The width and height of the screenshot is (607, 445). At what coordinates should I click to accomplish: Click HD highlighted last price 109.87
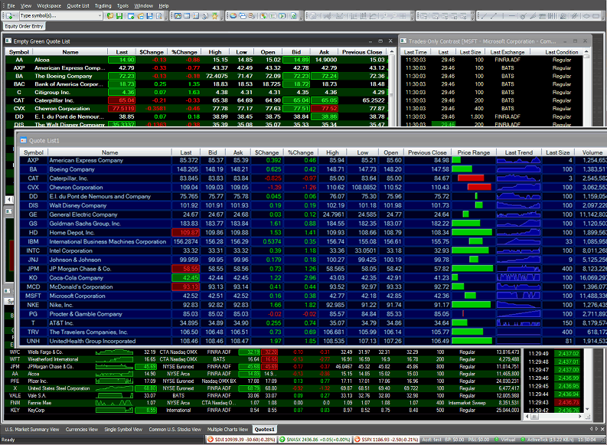[x=185, y=232]
